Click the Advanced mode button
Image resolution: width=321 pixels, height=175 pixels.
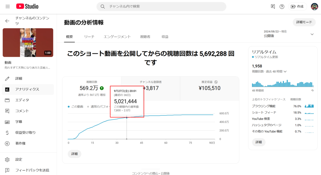pos(304,22)
